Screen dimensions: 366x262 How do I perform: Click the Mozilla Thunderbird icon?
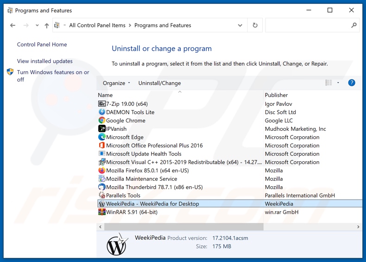[102, 187]
